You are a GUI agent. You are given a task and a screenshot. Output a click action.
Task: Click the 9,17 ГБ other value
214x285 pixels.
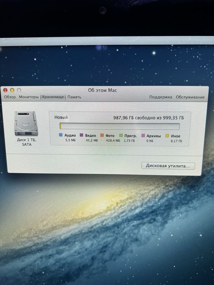[x=176, y=141]
